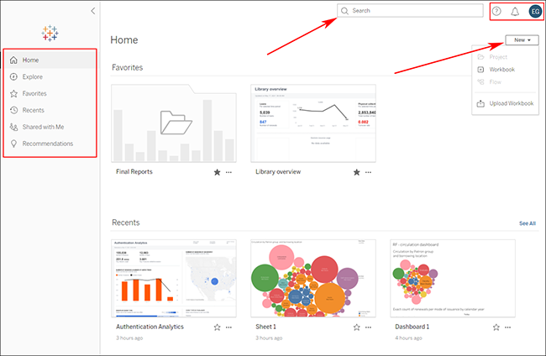Viewport: 546px width, 356px height.
Task: Click the Home house icon
Action: pos(13,60)
